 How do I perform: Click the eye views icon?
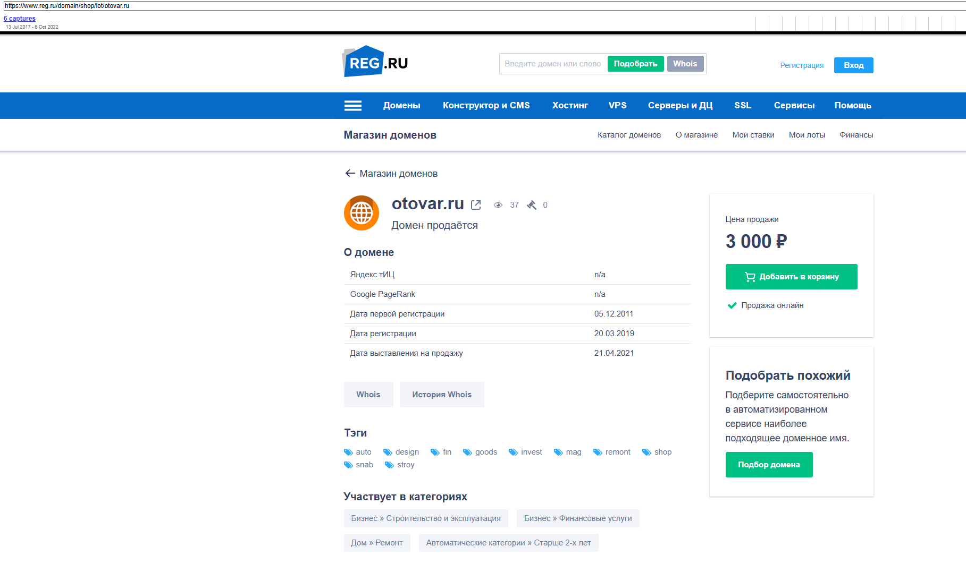[498, 205]
